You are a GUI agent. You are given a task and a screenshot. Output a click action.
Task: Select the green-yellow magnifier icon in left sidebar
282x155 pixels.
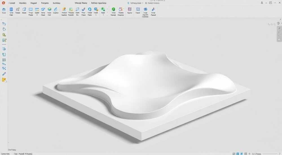[4, 35]
